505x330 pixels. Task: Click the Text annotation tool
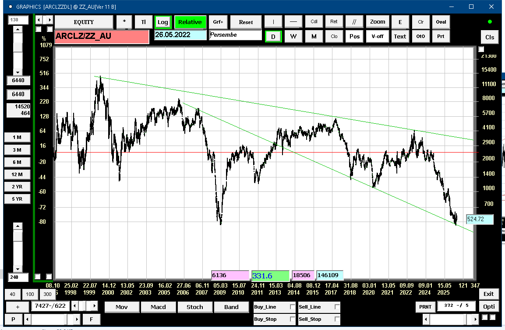399,36
